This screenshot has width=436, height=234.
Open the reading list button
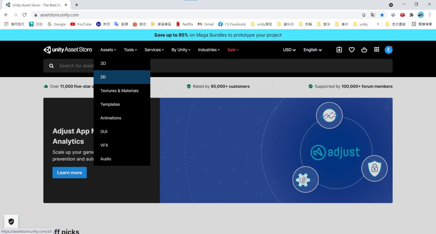click(422, 24)
